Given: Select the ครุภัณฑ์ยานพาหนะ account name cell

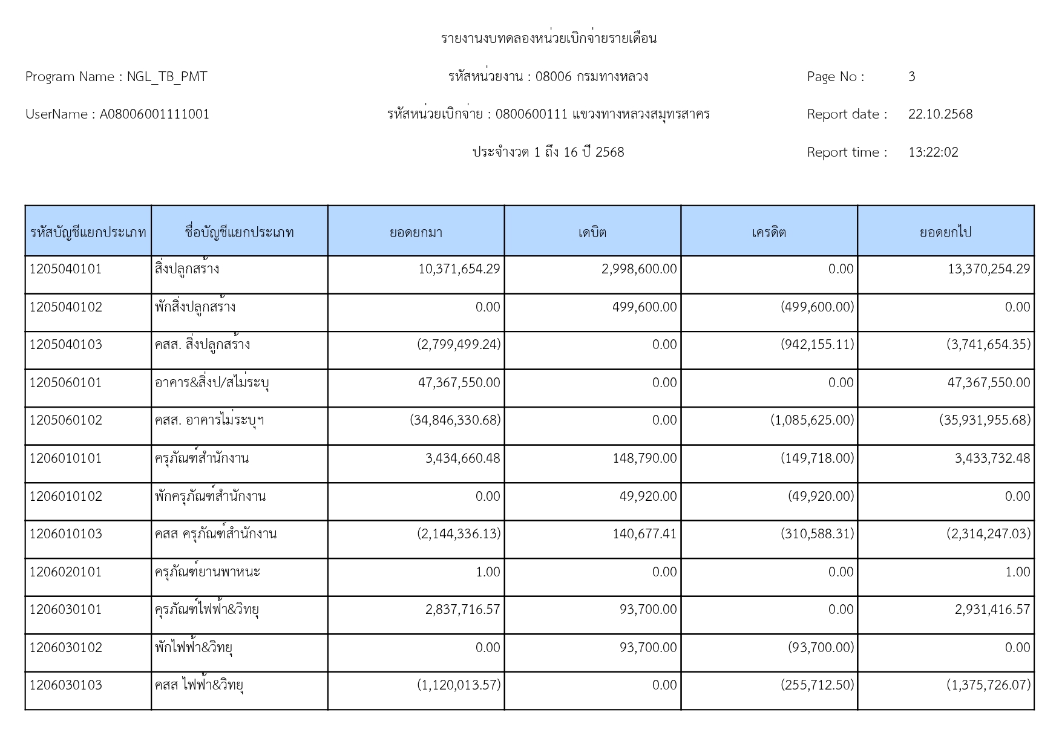Looking at the screenshot, I should pyautogui.click(x=207, y=572).
